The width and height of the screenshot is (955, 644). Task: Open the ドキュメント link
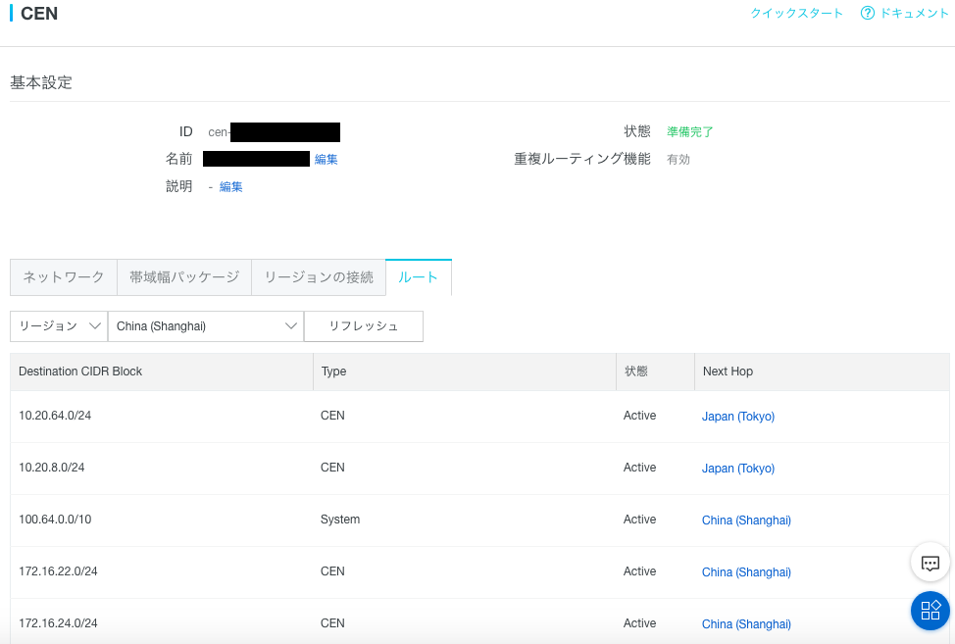pyautogui.click(x=914, y=13)
